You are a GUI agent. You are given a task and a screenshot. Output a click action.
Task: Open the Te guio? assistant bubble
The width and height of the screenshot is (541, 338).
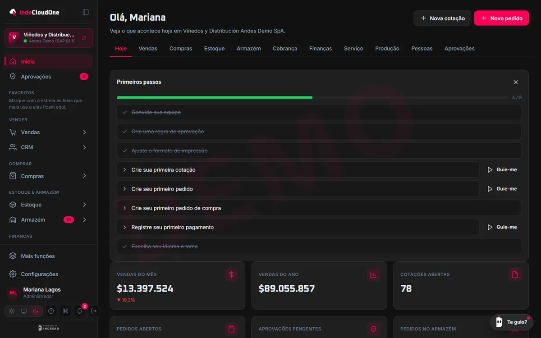512,322
